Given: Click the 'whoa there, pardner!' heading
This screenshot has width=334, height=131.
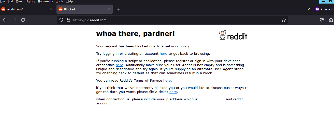Looking at the screenshot, I should 136,33.
